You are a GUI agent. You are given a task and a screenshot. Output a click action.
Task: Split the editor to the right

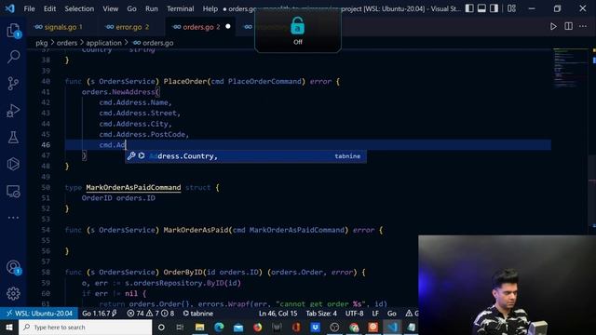pos(569,26)
